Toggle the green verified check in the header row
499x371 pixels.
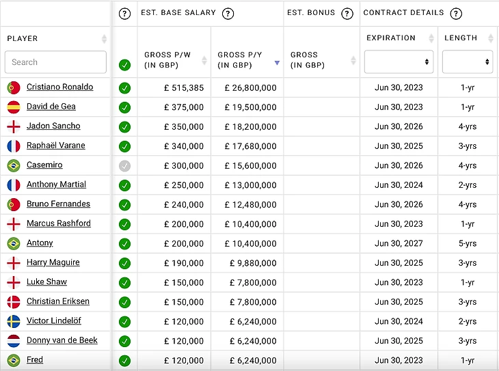click(x=124, y=65)
